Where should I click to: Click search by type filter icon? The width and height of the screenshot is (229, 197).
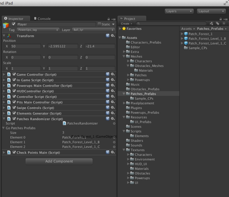211,24
